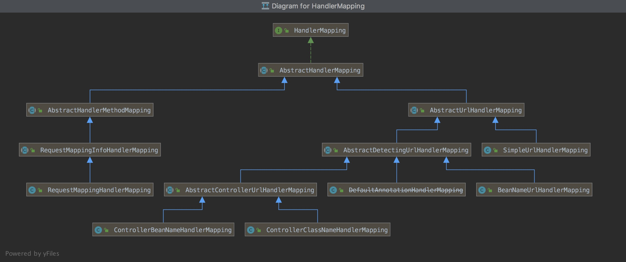This screenshot has width=626, height=262.
Task: Click the public lock icon on SimpleUrlHandlerMapping
Action: coord(496,150)
